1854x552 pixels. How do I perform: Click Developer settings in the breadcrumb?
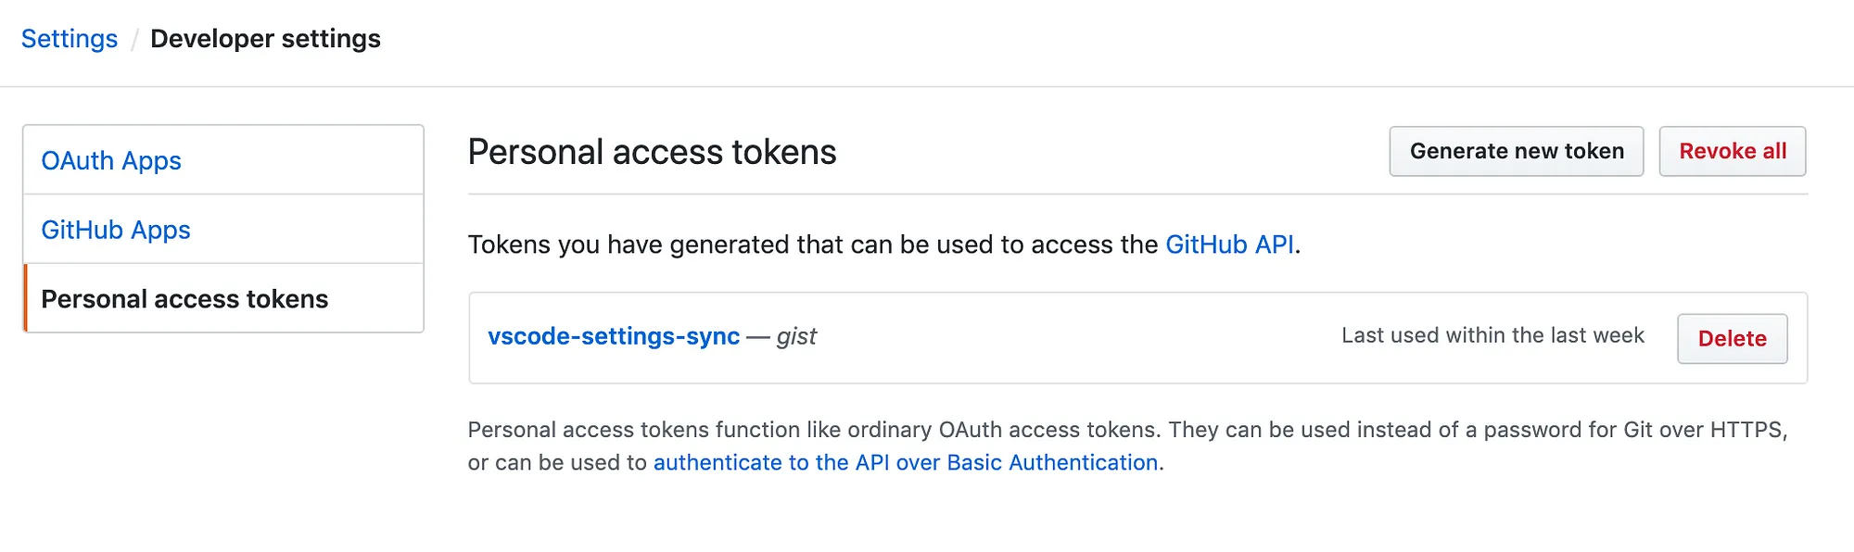pos(266,38)
